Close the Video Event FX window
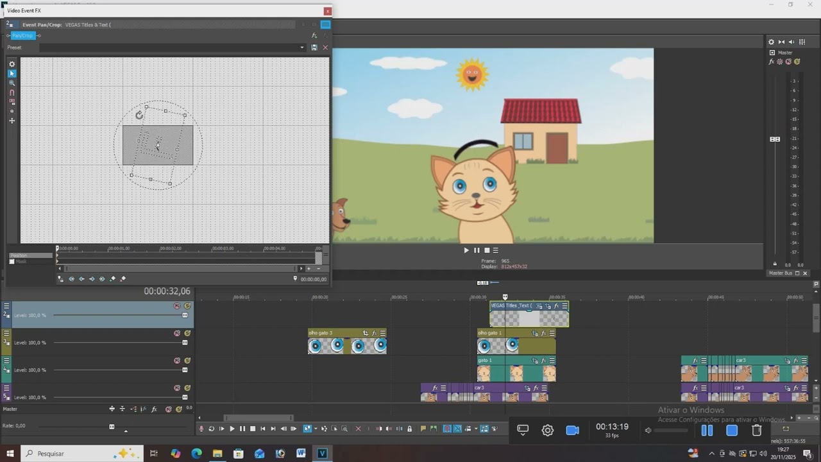Image resolution: width=821 pixels, height=462 pixels. click(328, 11)
